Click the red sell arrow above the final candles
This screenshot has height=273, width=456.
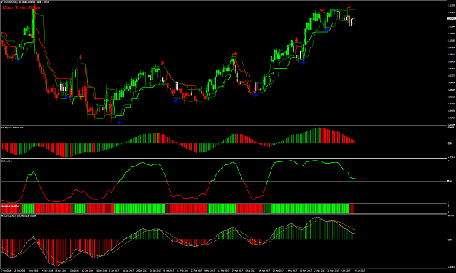(x=349, y=7)
